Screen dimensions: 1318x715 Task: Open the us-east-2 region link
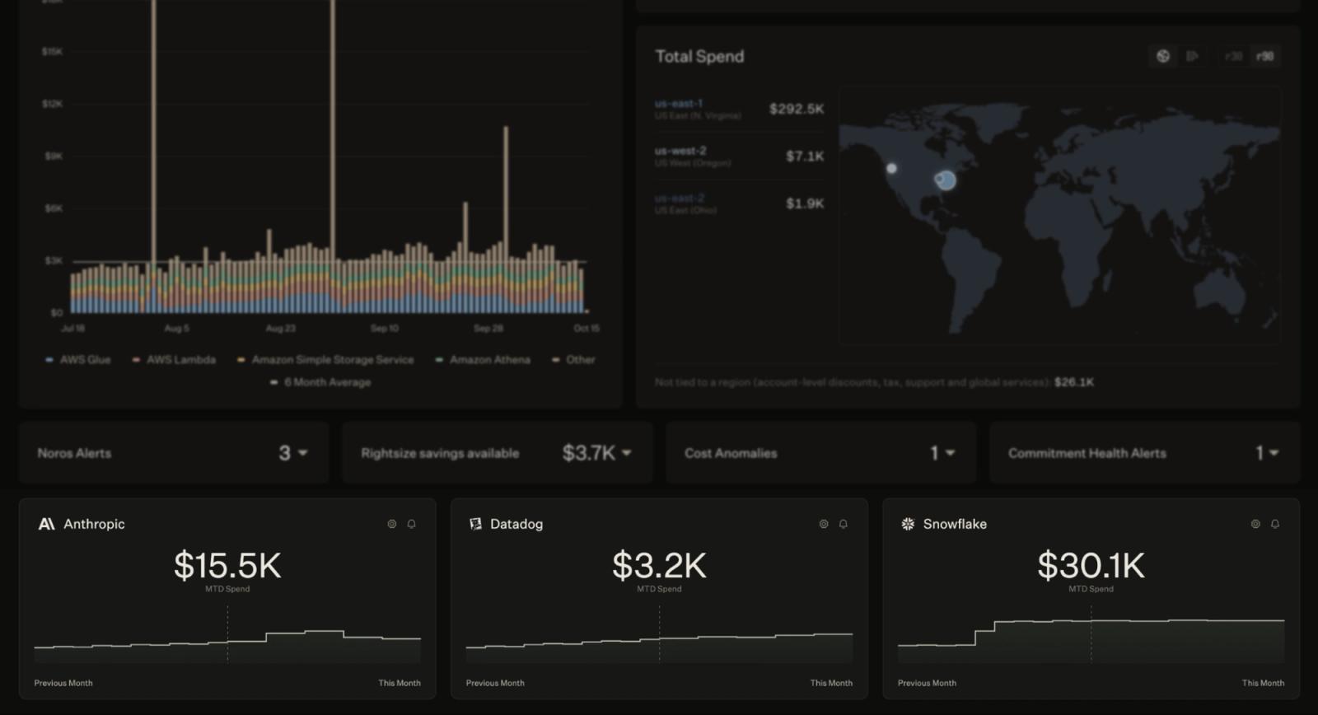pyautogui.click(x=680, y=198)
